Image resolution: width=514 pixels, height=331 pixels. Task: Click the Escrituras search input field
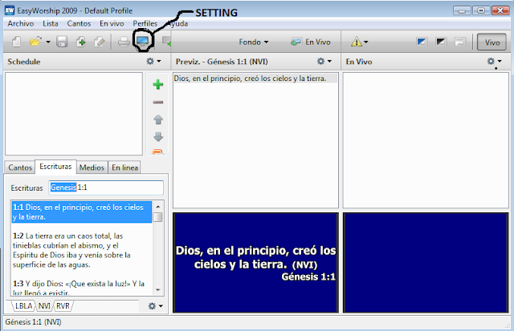(x=106, y=188)
